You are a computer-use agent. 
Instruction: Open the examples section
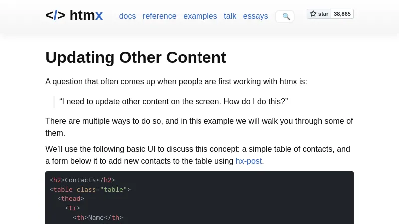(x=200, y=16)
